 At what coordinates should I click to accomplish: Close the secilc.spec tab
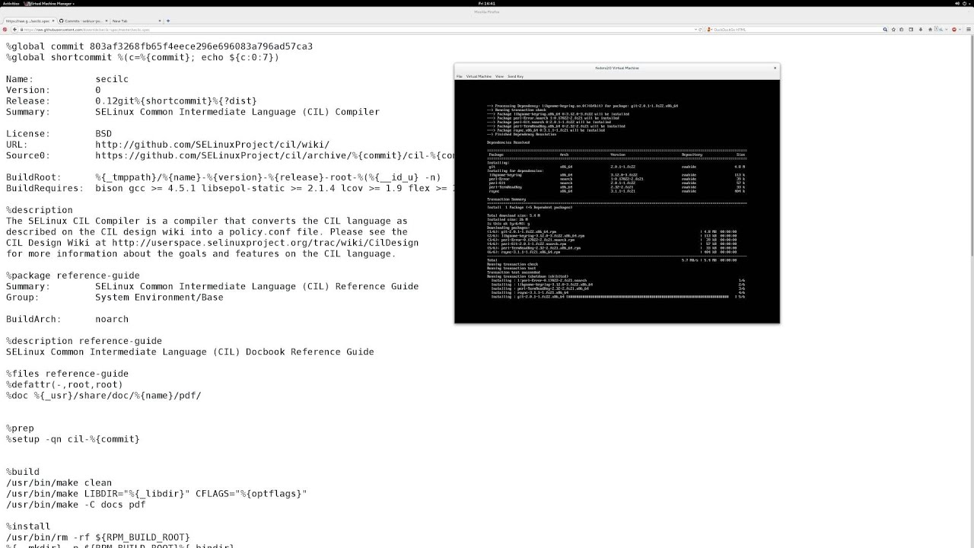click(53, 21)
